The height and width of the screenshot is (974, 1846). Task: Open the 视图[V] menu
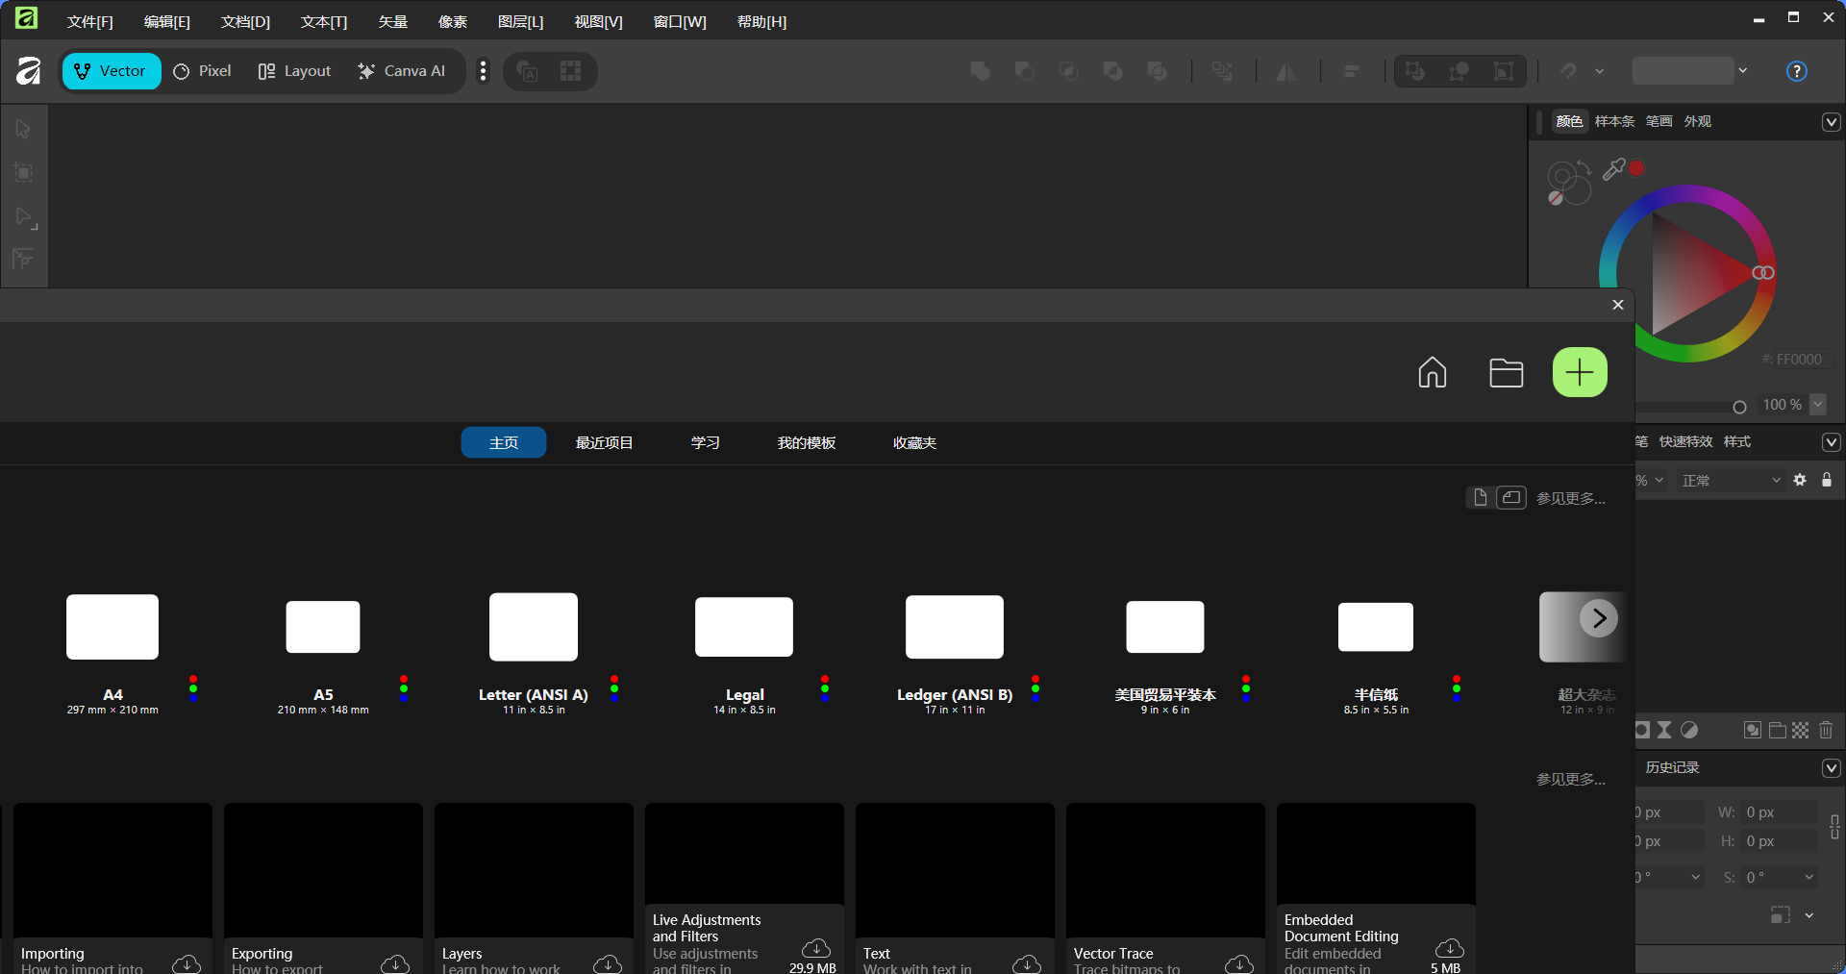pos(598,21)
